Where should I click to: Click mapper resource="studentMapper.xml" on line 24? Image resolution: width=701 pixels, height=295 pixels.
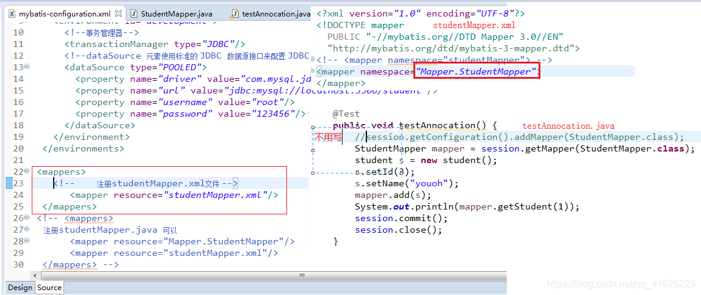point(174,195)
